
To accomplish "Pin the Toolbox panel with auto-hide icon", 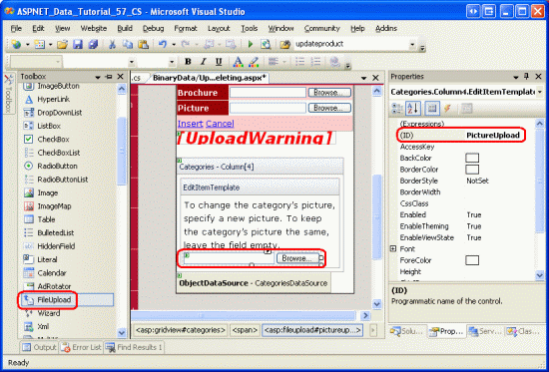I will coord(109,77).
